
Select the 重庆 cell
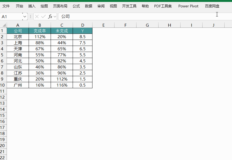(x=18, y=79)
